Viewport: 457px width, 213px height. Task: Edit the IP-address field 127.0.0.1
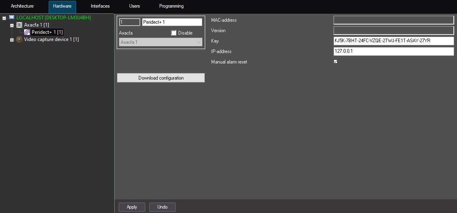pyautogui.click(x=394, y=51)
